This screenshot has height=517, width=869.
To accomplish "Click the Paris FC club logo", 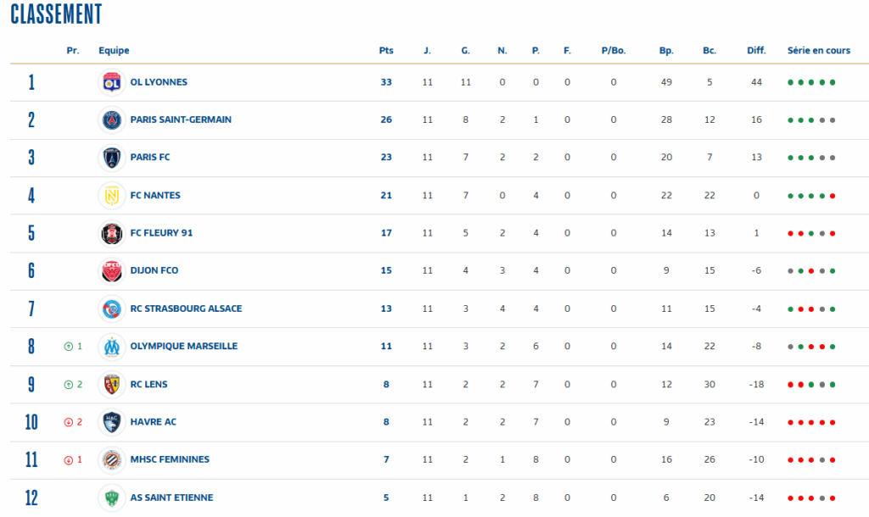I will coord(111,158).
